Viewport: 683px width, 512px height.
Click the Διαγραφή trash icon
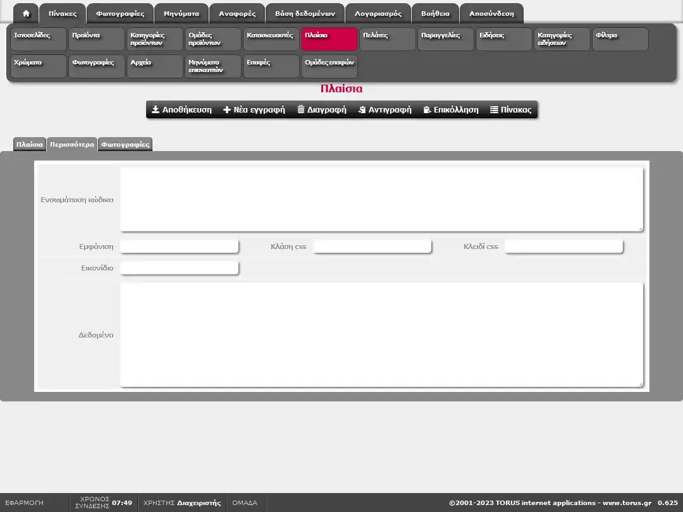(301, 110)
